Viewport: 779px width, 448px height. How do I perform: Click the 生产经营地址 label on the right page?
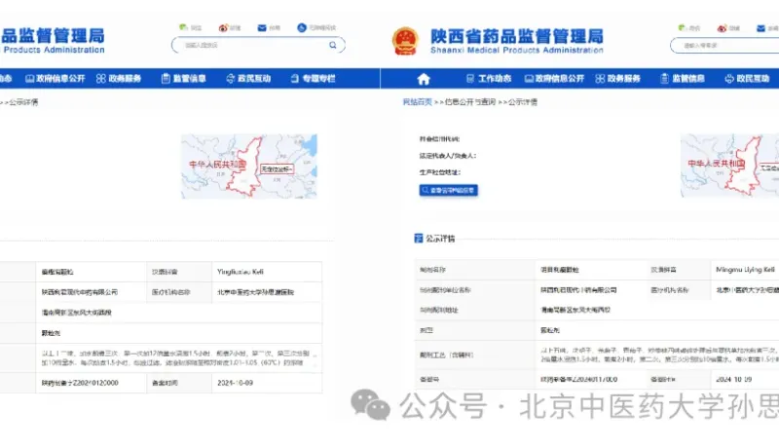pos(440,172)
